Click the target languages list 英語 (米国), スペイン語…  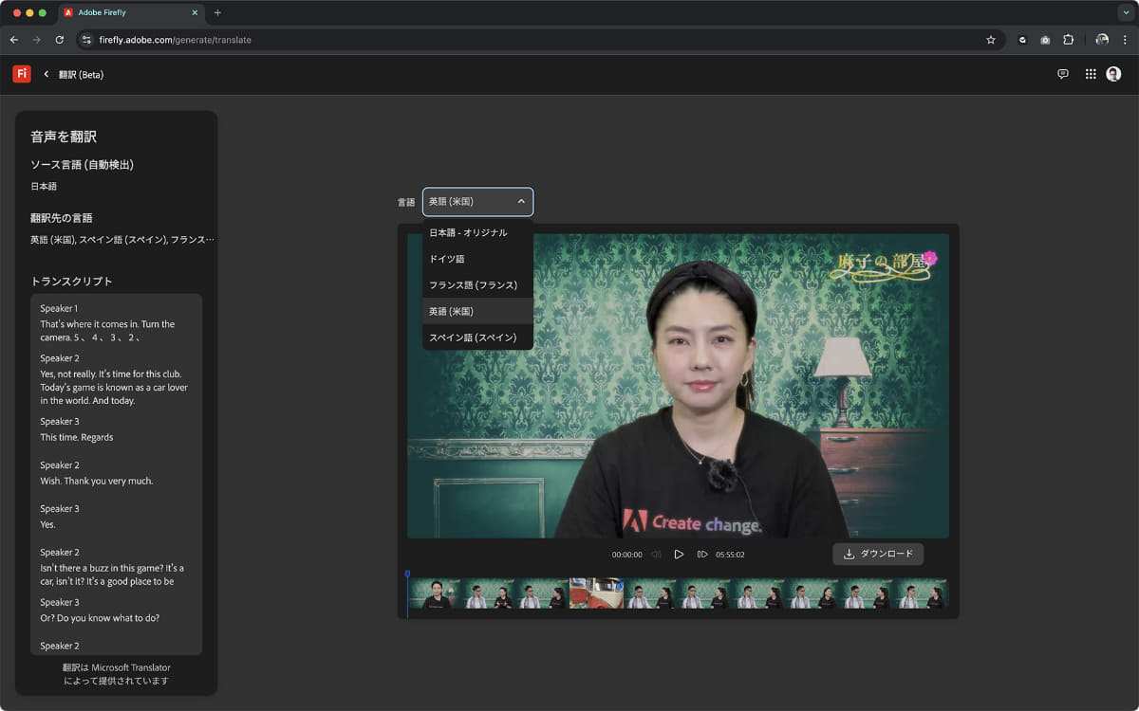[122, 240]
